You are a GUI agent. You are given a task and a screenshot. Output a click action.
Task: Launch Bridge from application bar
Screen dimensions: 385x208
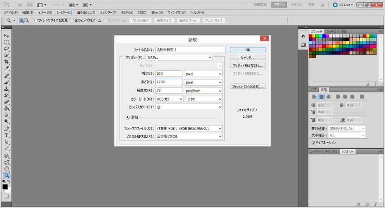(20, 5)
